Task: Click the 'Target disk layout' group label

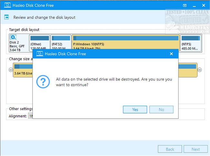Action: click(24, 30)
